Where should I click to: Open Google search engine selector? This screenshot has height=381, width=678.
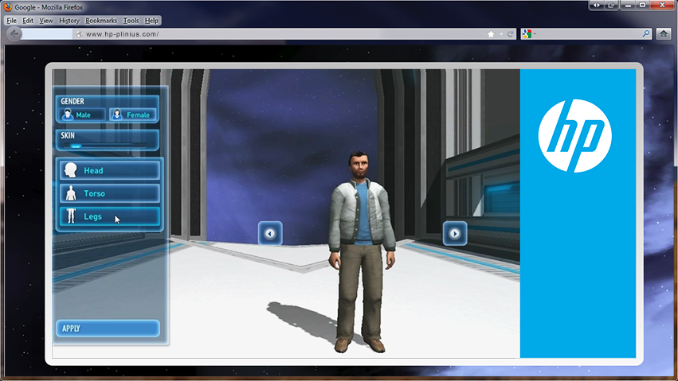[528, 34]
